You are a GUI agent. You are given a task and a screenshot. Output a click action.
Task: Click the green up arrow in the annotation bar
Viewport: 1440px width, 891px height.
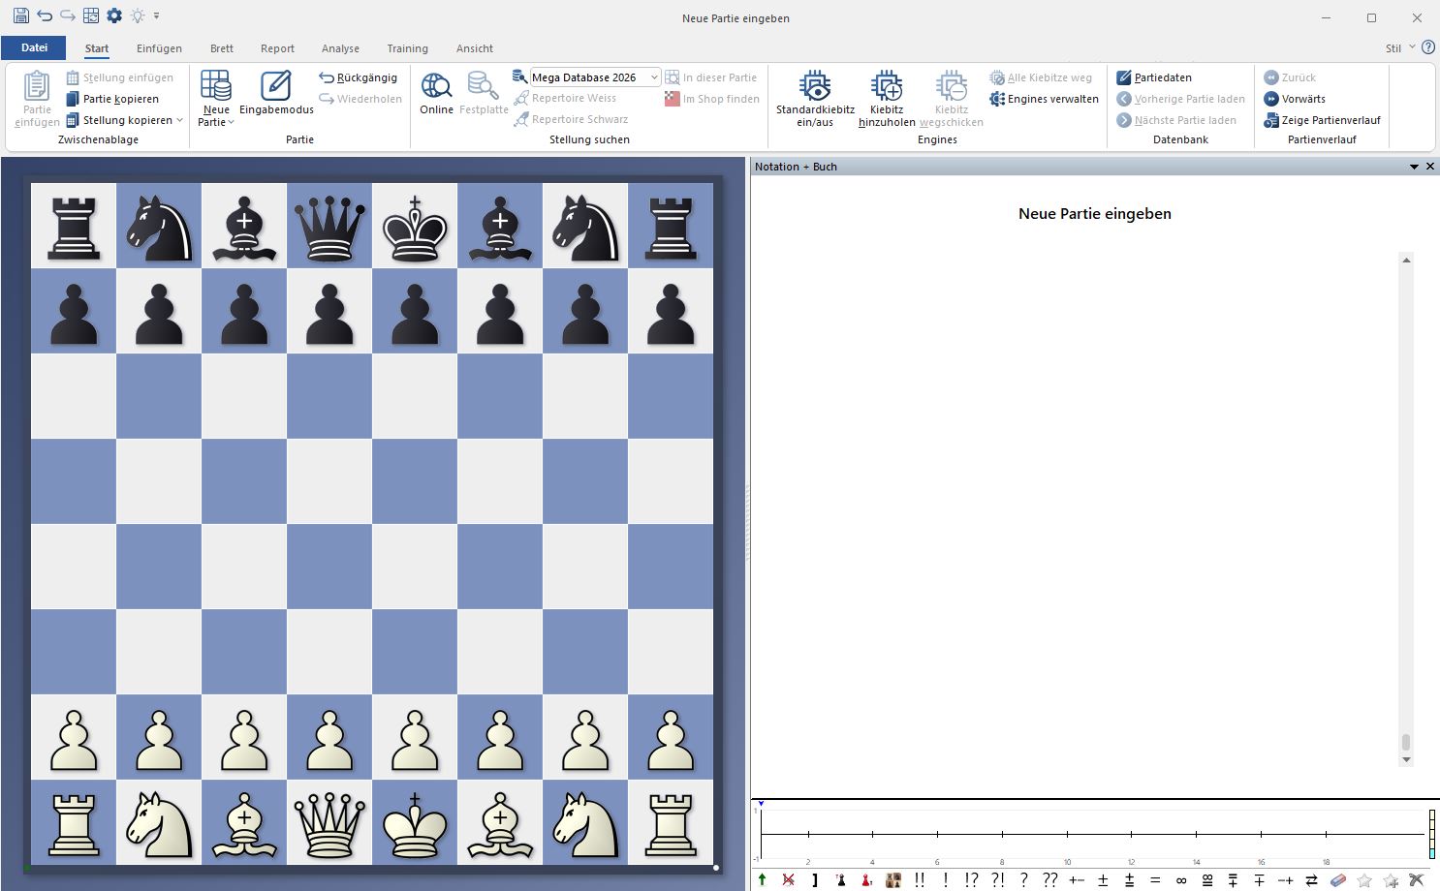pos(762,880)
